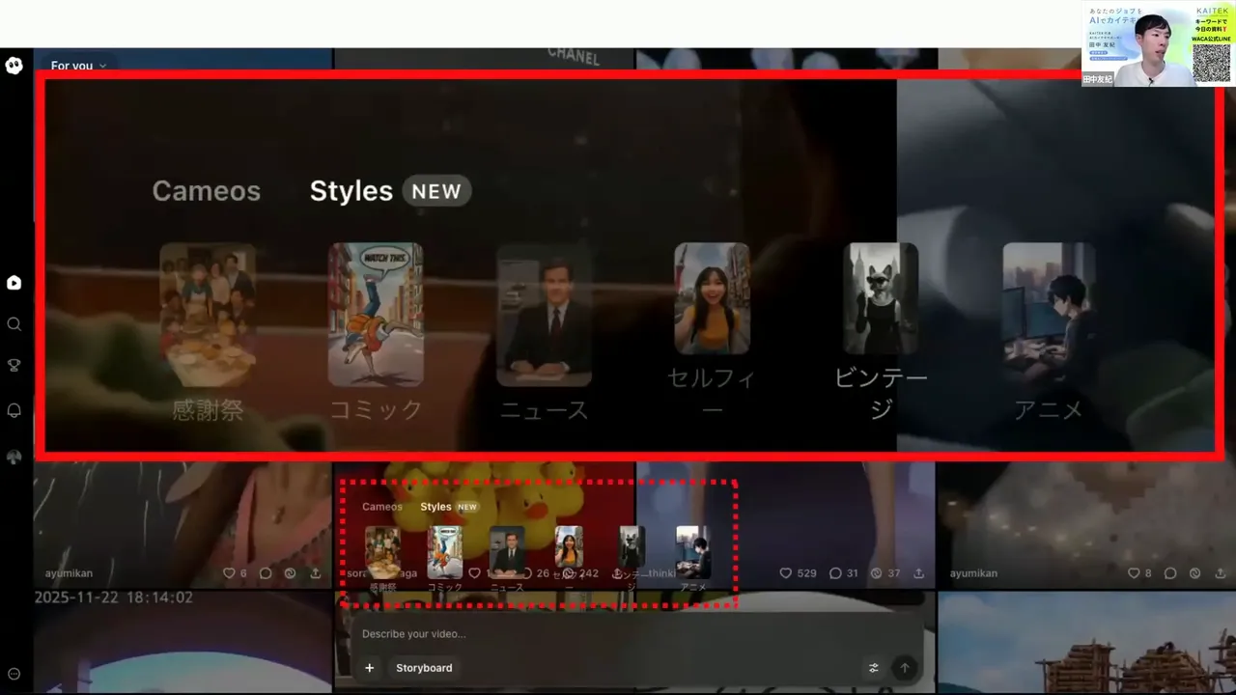Viewport: 1236px width, 695px height.
Task: Click the Storyboard button
Action: [424, 667]
